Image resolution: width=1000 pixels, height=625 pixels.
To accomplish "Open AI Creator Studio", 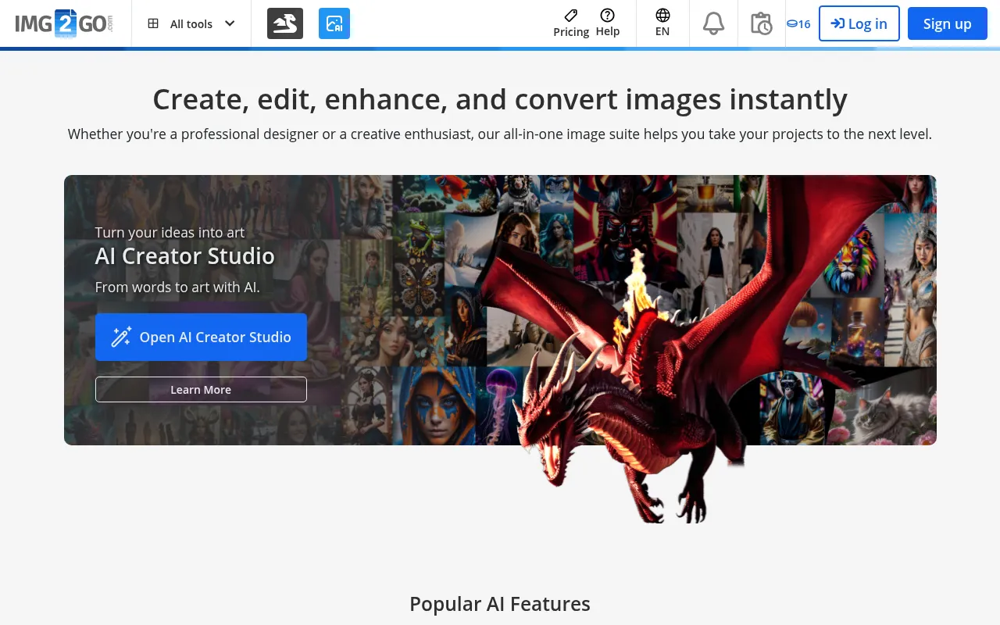I will click(201, 337).
